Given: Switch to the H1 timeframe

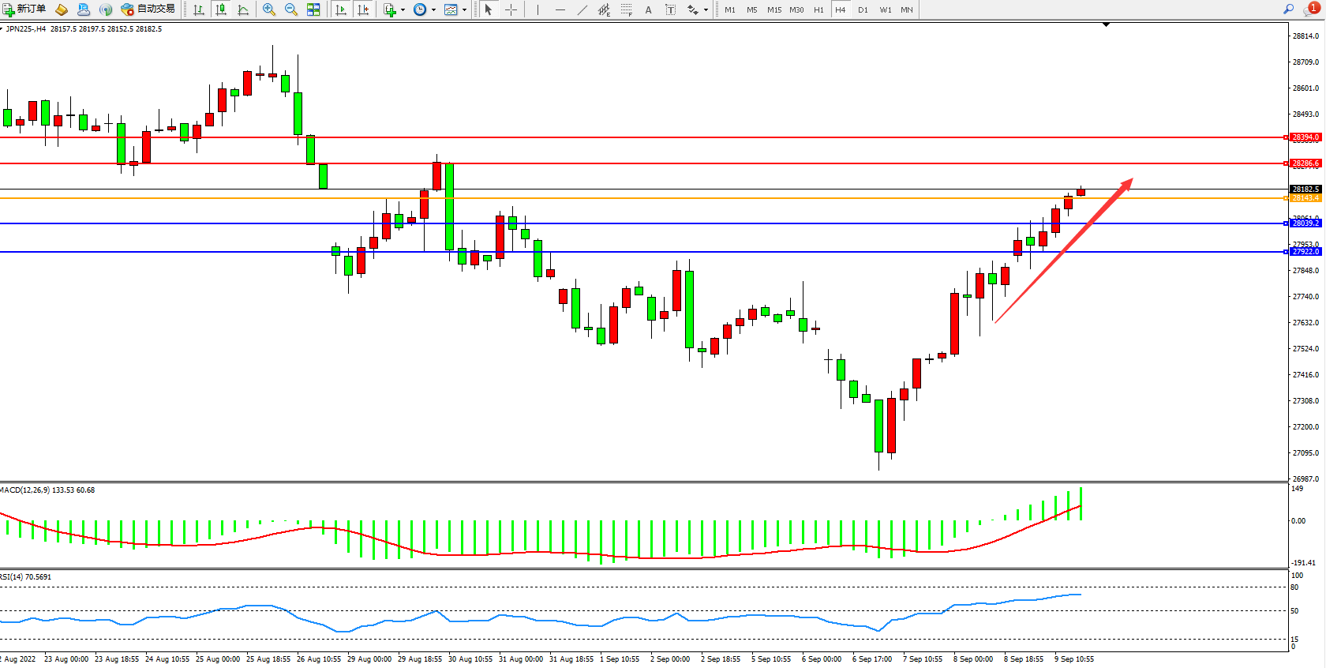Looking at the screenshot, I should [818, 9].
